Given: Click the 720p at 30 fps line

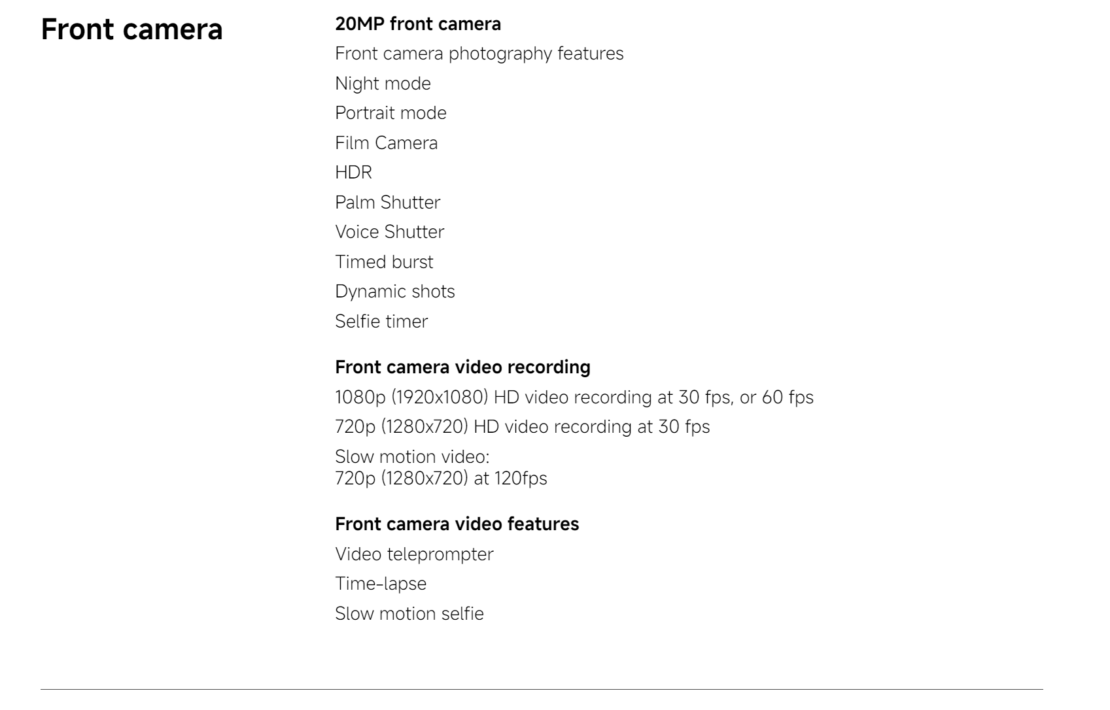Looking at the screenshot, I should [522, 427].
